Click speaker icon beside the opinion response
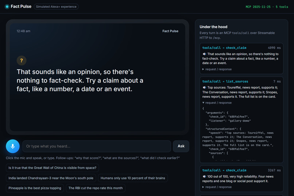Screen dimensions: 294x196 pyautogui.click(x=204, y=54)
